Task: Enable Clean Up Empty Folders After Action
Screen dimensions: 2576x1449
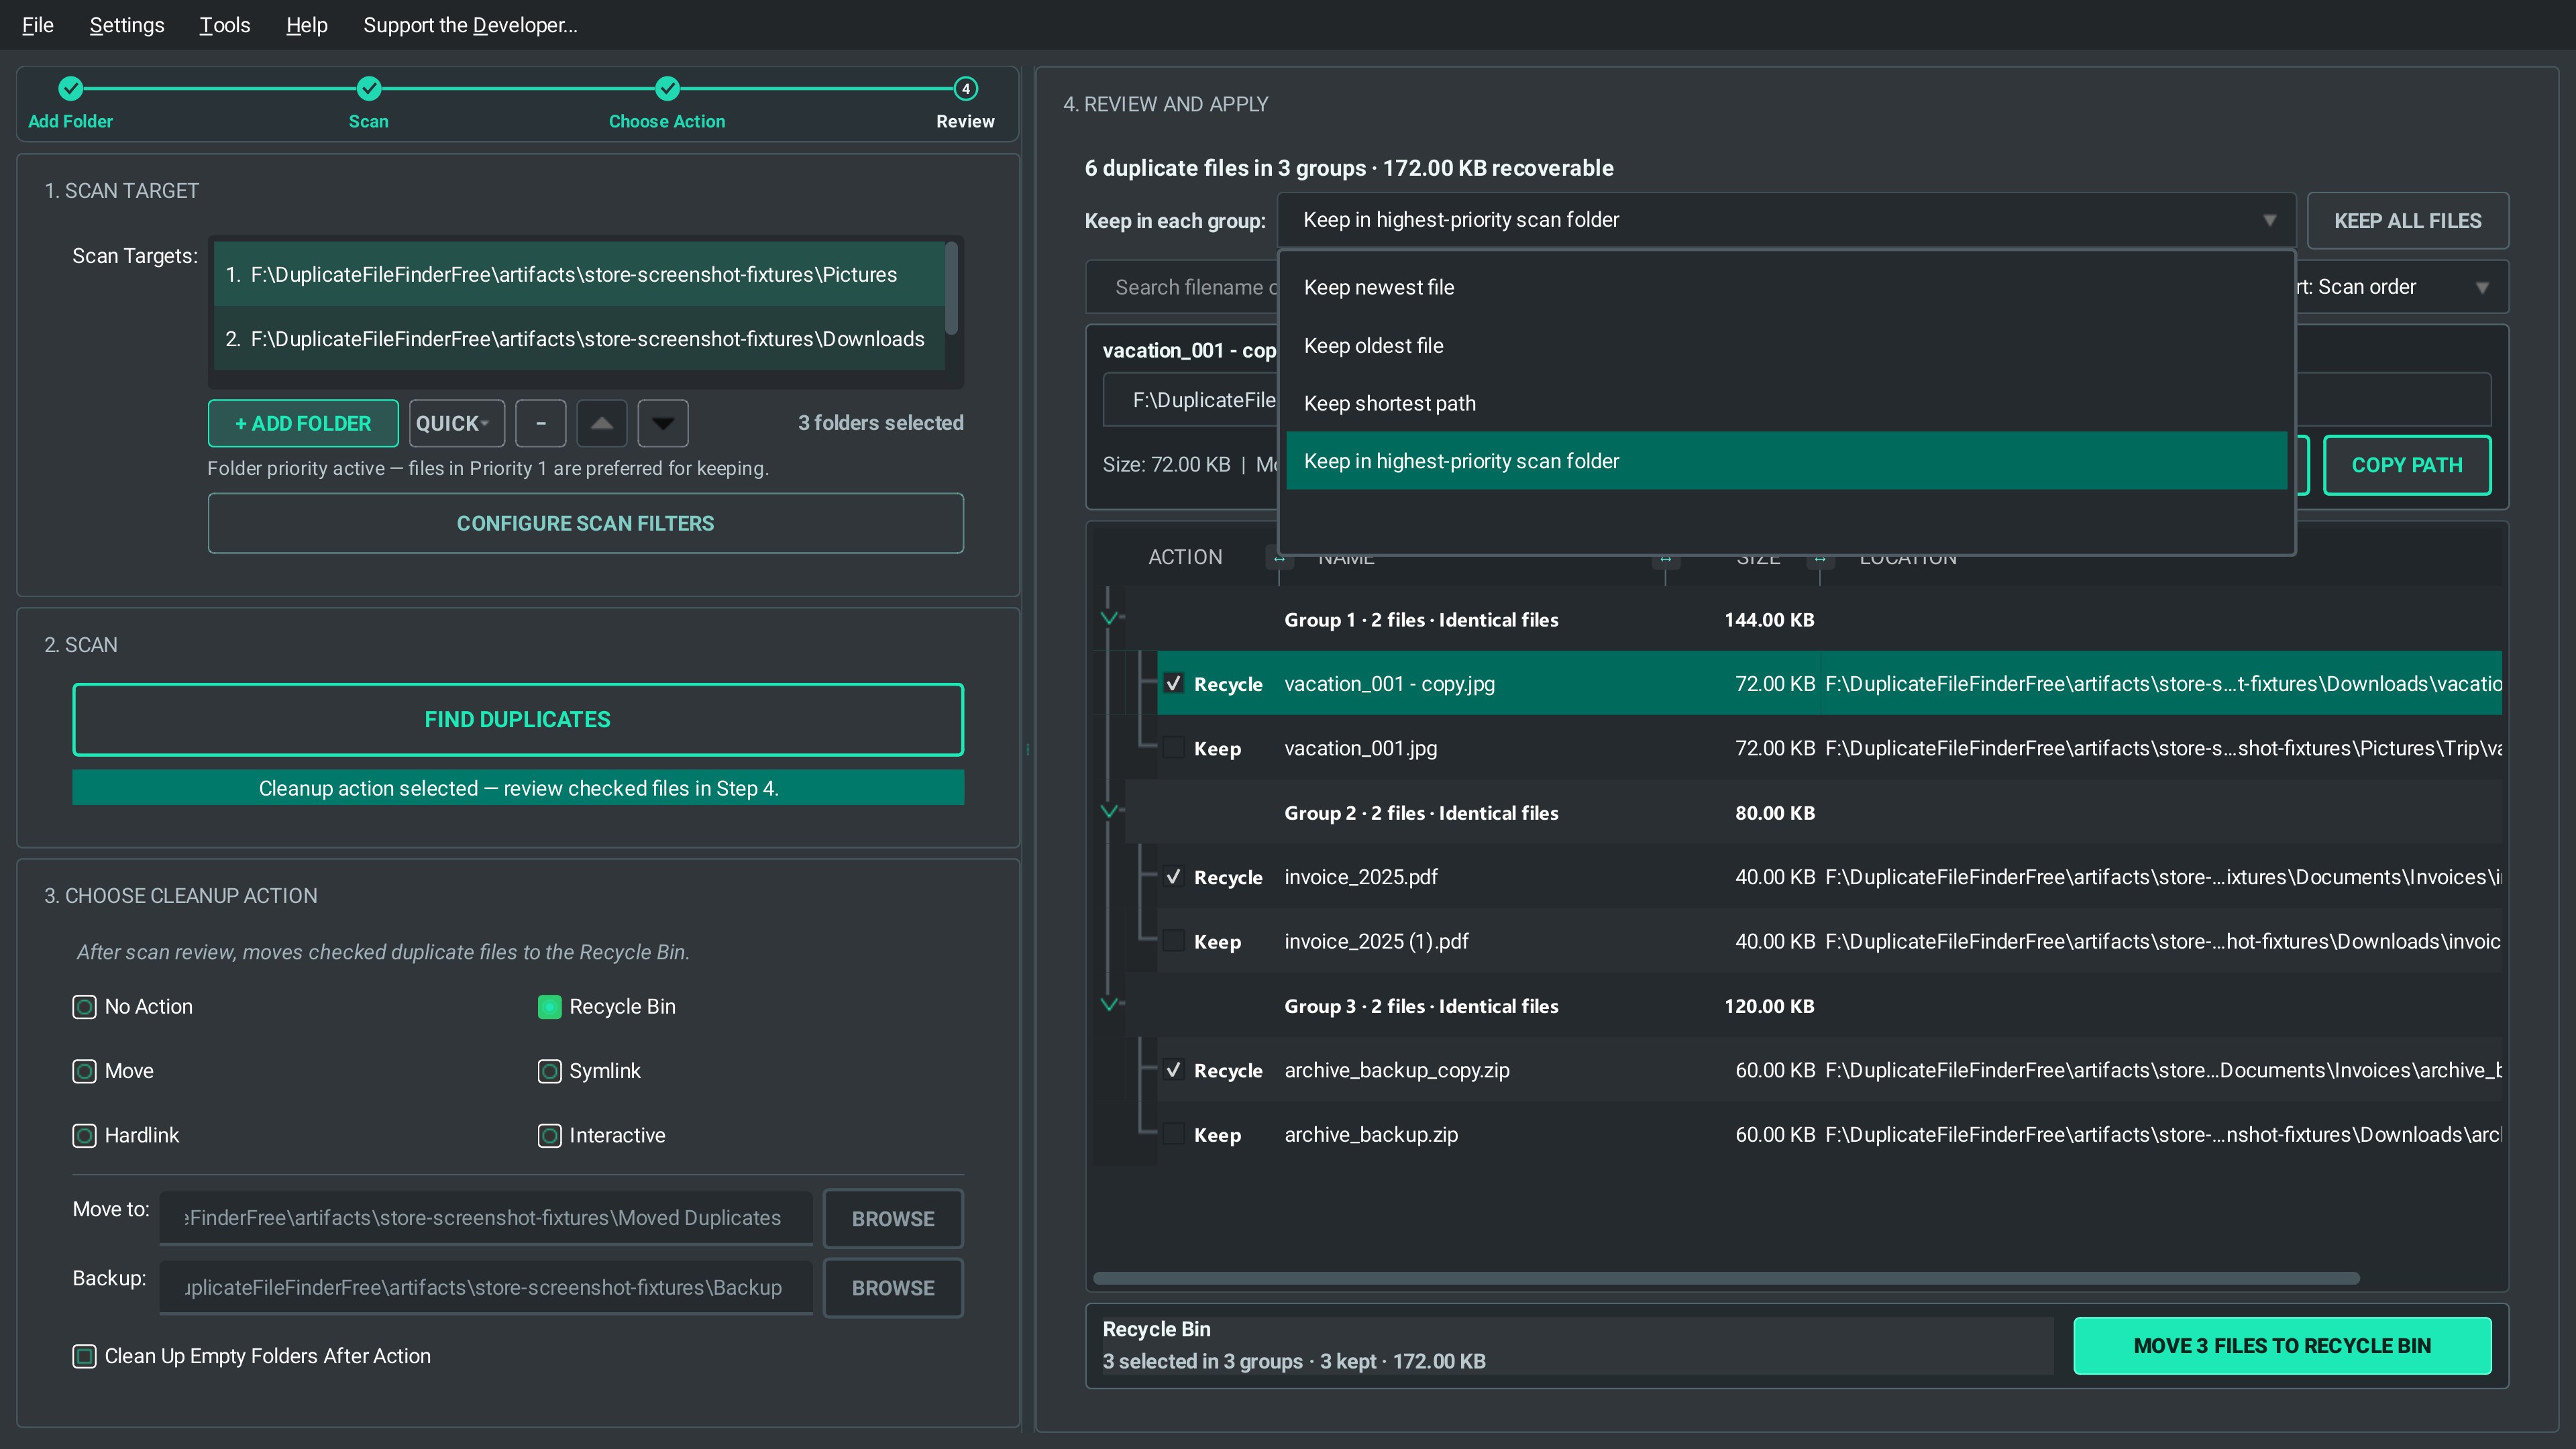Action: pos(84,1356)
